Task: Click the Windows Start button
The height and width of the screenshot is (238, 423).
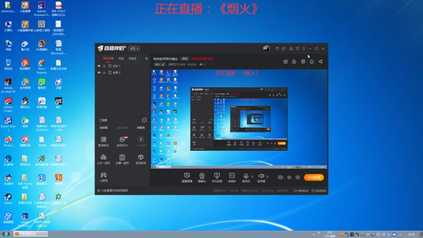Action: 6,234
